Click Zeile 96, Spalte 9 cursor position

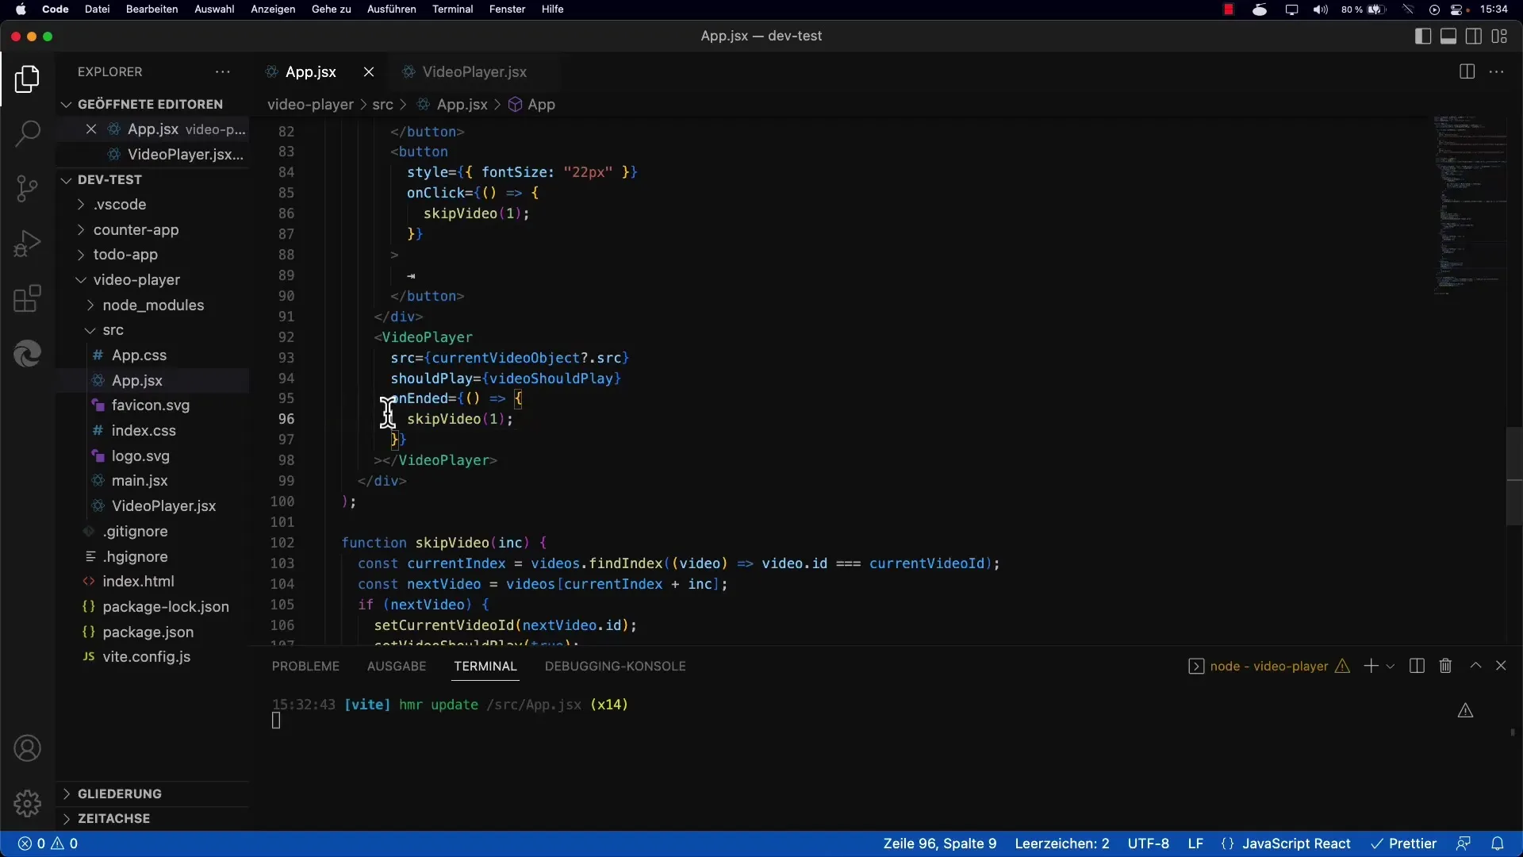click(x=940, y=844)
